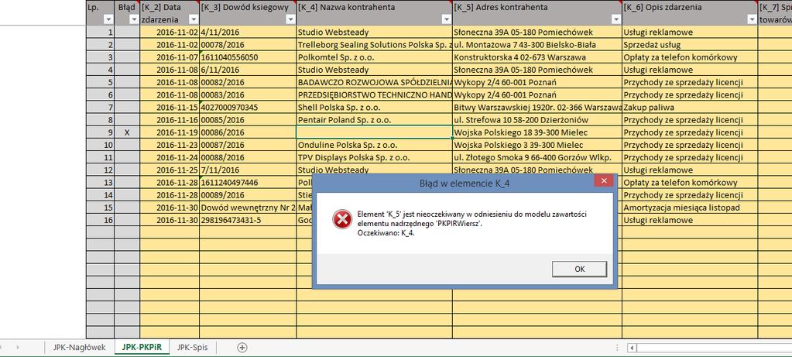
Task: Select the cell 'Amortyzacja miesiąca listopad'
Action: coord(690,208)
